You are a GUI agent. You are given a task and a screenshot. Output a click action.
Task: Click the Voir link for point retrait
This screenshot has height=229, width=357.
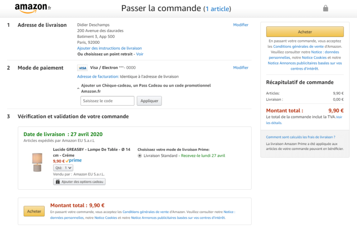[140, 54]
